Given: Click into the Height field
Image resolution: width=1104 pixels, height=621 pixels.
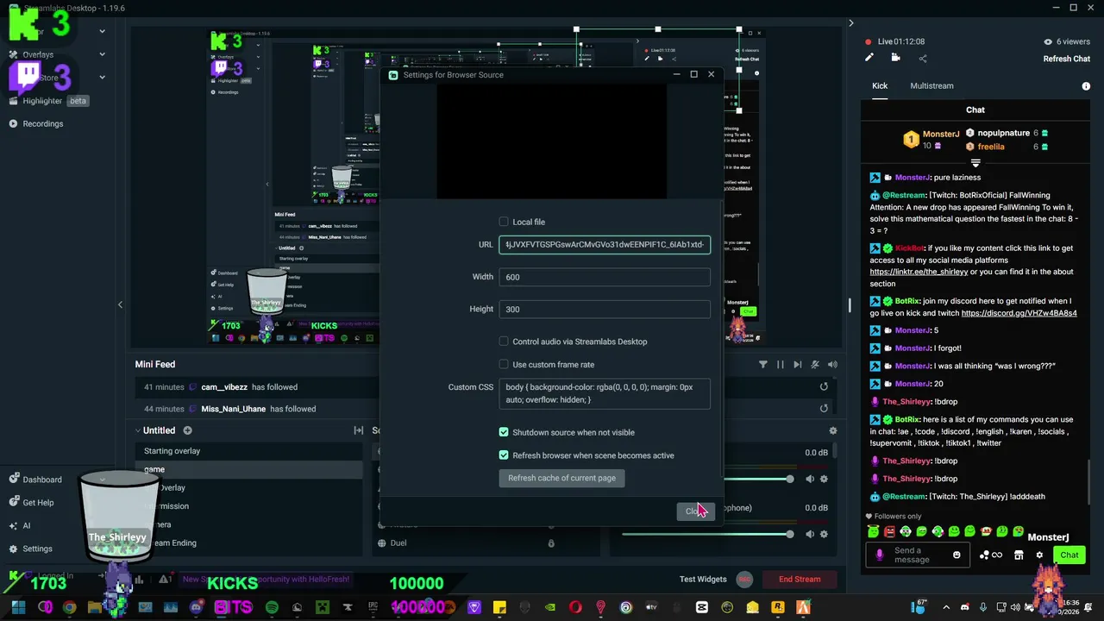Looking at the screenshot, I should coord(605,309).
